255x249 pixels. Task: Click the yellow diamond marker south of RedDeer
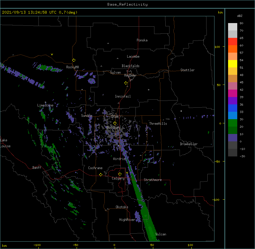(x=126, y=83)
